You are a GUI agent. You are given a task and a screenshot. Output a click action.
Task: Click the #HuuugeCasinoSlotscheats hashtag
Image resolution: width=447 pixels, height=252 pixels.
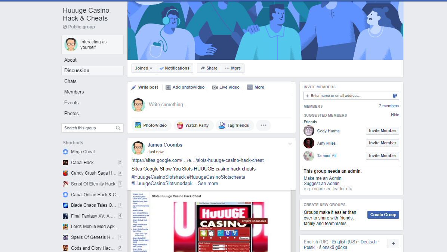[x=216, y=177]
